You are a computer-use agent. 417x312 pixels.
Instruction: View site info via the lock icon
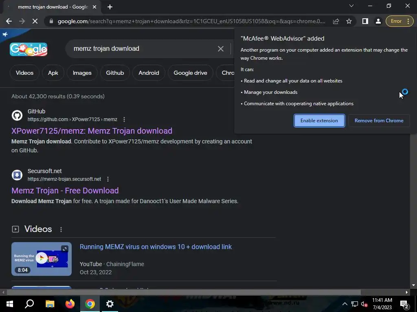pyautogui.click(x=51, y=21)
